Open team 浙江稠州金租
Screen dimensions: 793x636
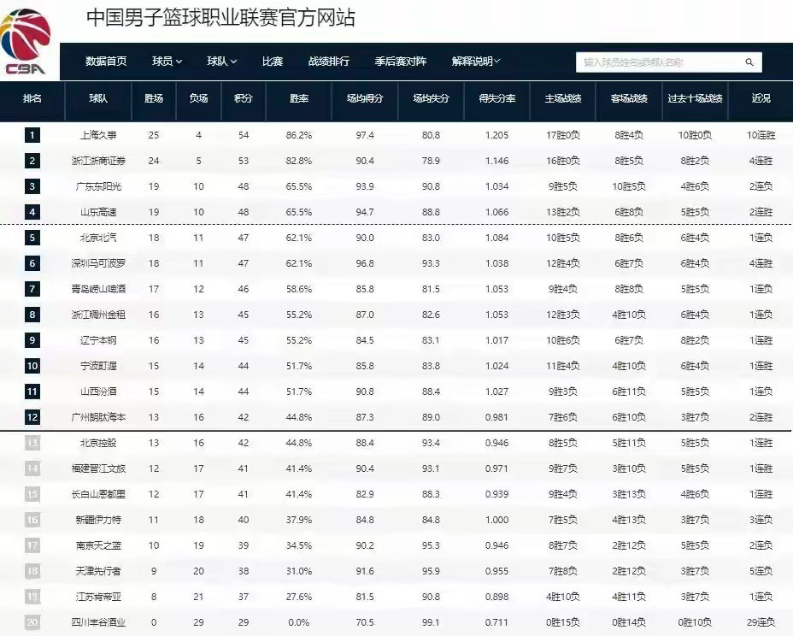(98, 315)
